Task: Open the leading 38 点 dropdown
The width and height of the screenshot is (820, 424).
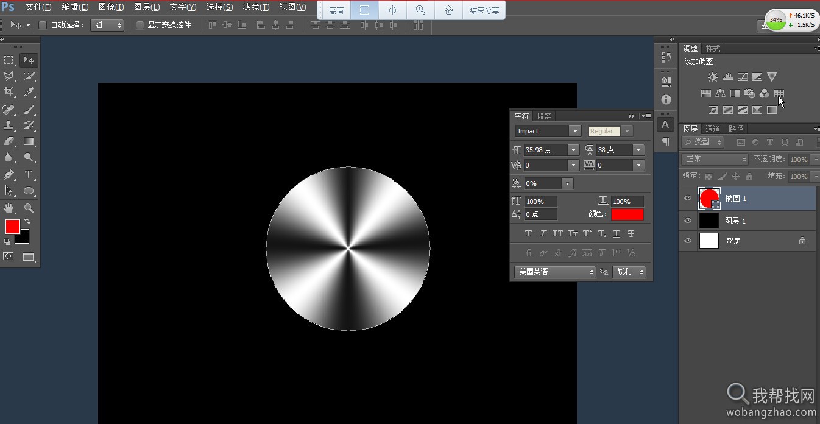Action: [638, 150]
